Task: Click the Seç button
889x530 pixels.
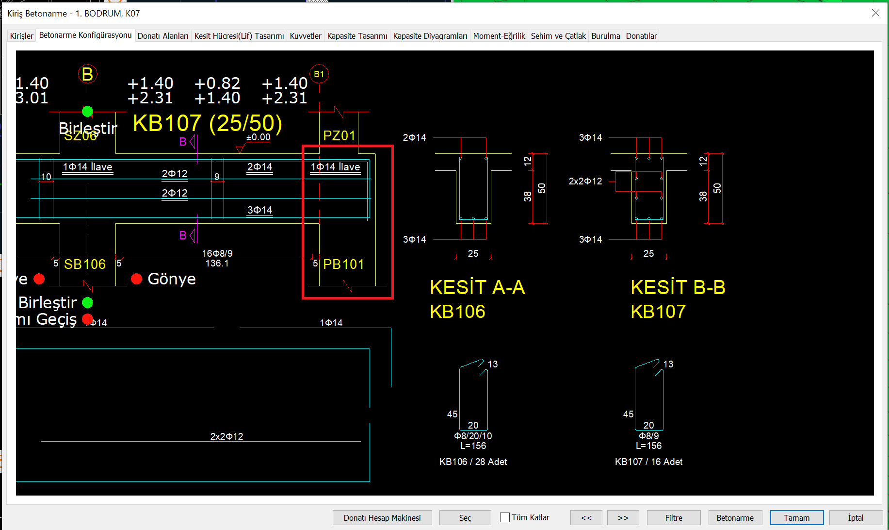Action: pos(465,518)
